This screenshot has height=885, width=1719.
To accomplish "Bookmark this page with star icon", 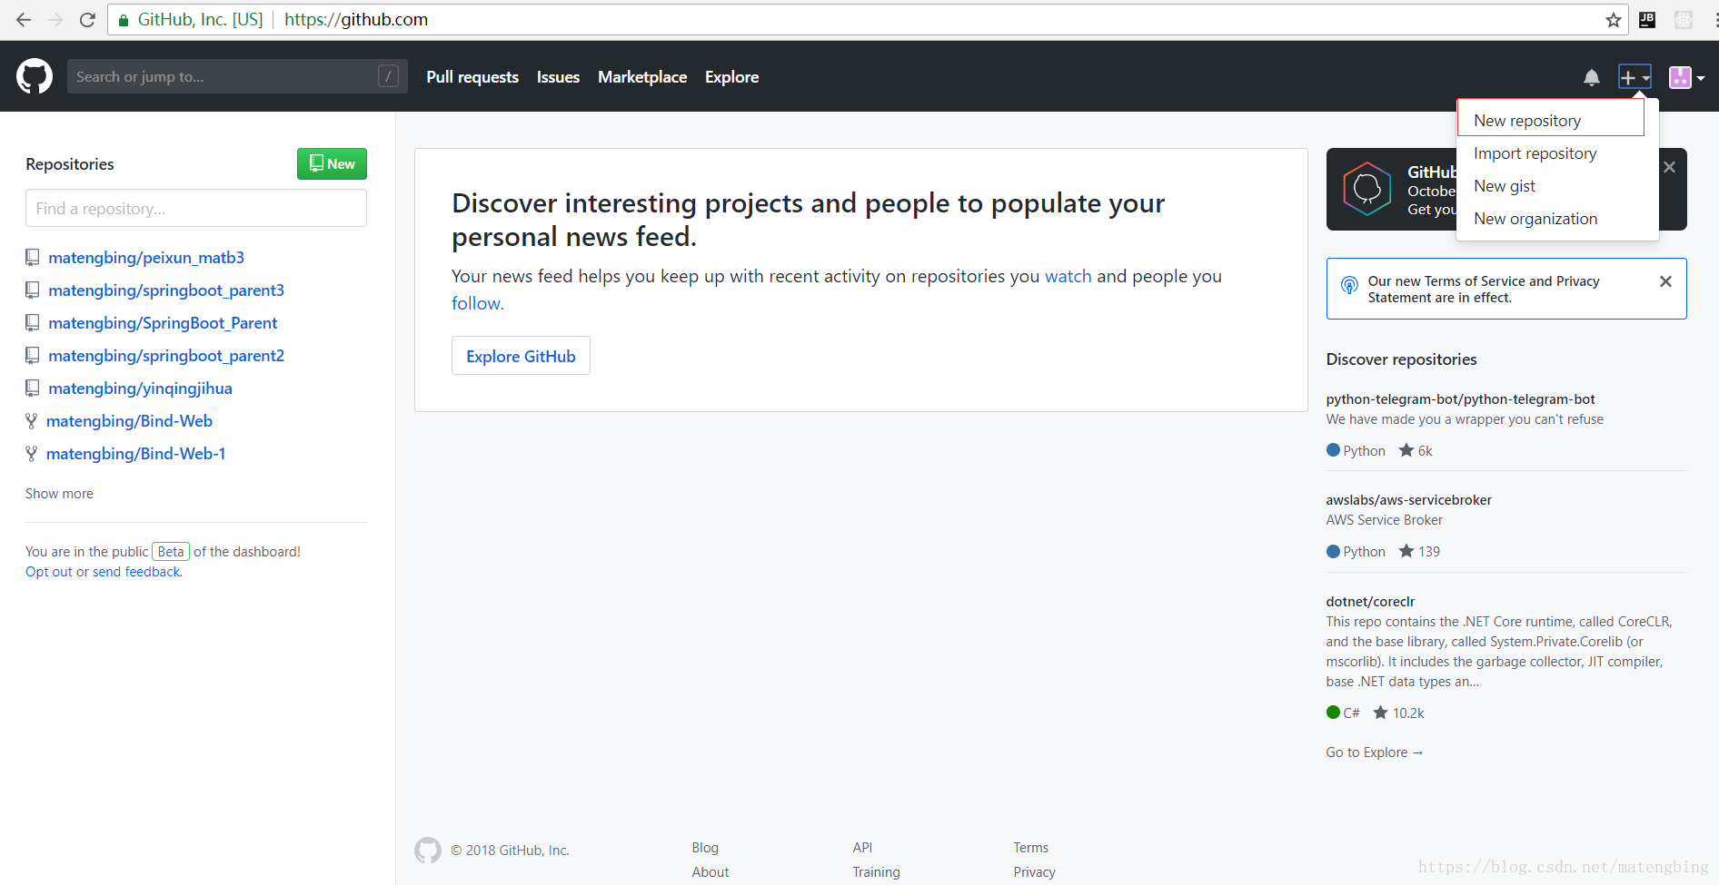I will (x=1613, y=20).
